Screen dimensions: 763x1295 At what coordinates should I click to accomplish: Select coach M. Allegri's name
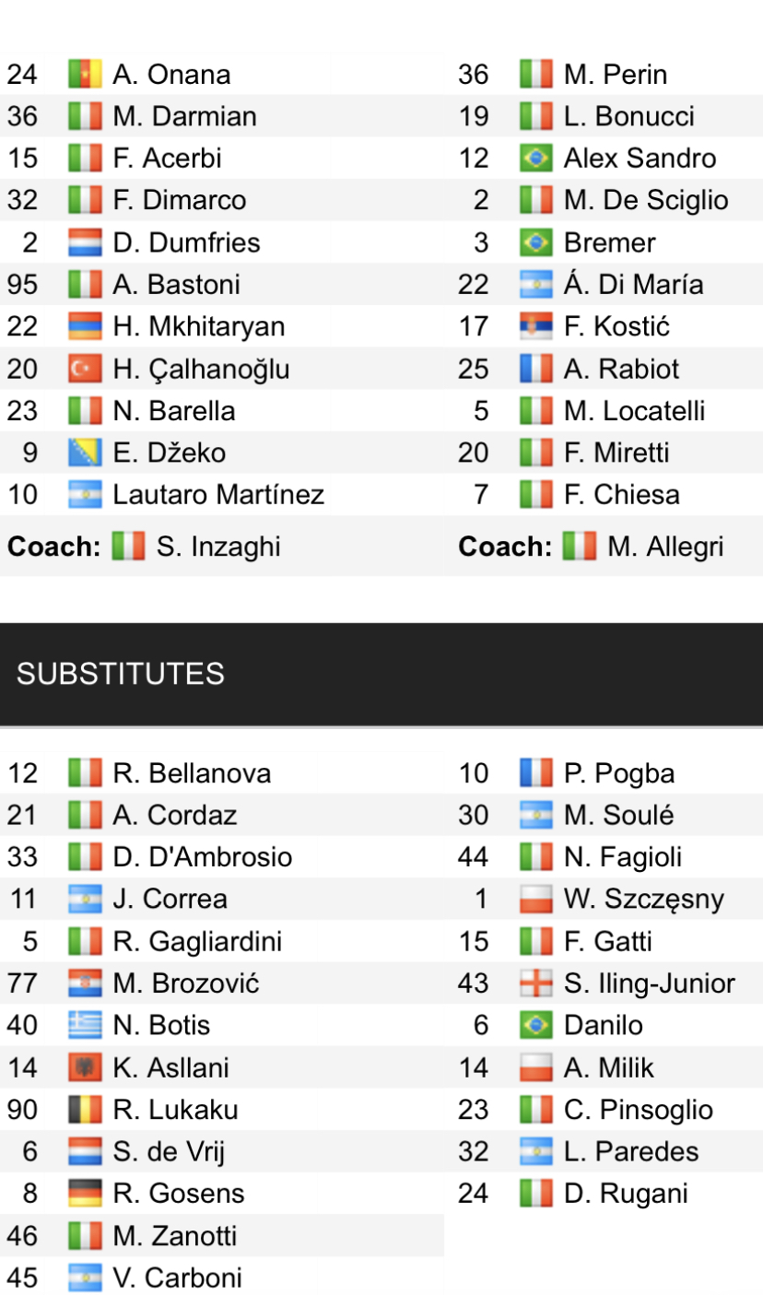(665, 547)
